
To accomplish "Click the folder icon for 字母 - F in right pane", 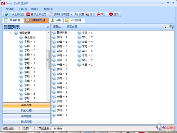I will (x=54, y=60).
